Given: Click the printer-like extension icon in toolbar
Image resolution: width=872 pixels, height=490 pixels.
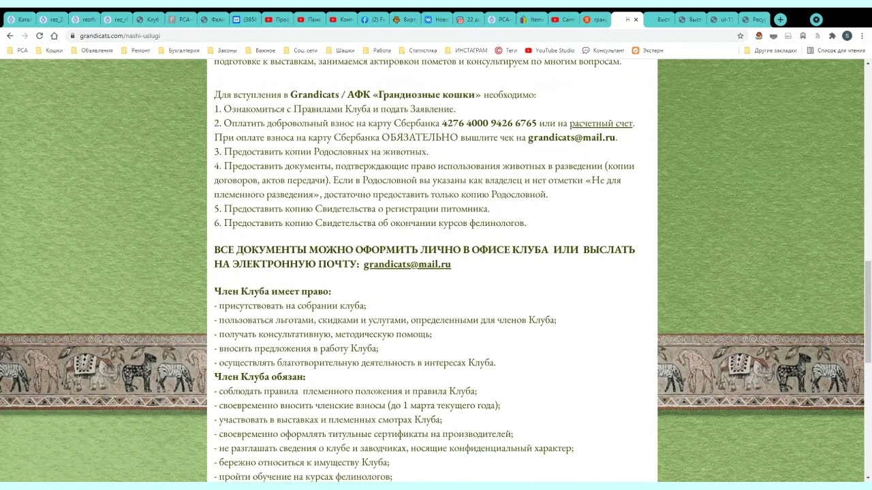Looking at the screenshot, I should coord(788,35).
